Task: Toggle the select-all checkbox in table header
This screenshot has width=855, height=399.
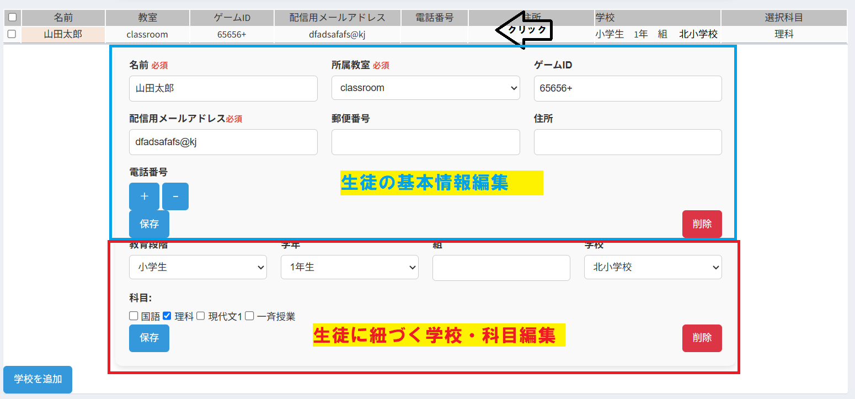Action: pos(12,18)
